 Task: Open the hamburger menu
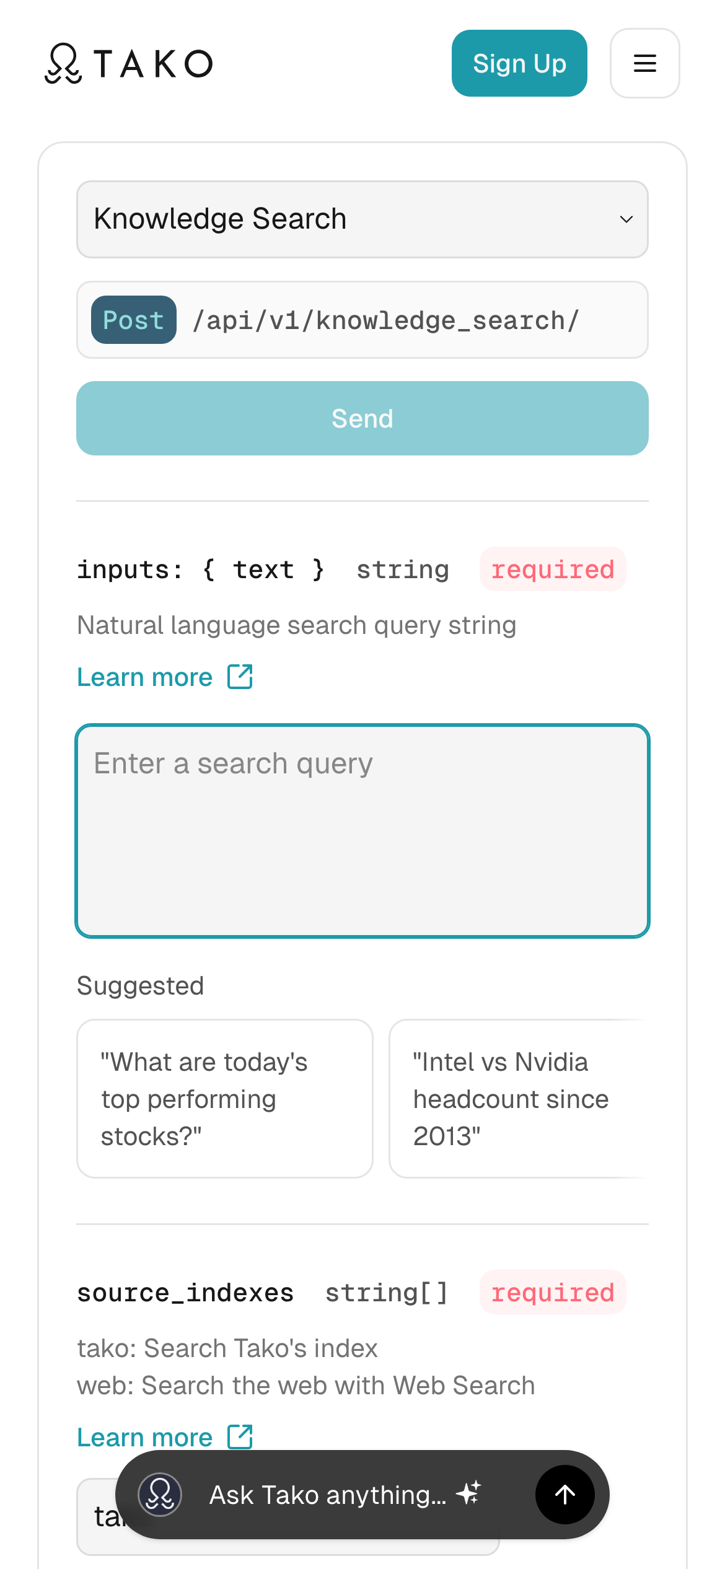pyautogui.click(x=644, y=63)
